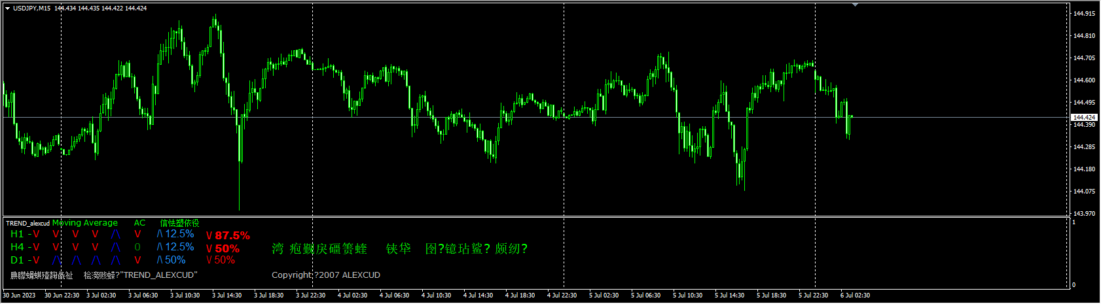Click the 144.600 price scale label
1101x304 pixels.
[x=1085, y=80]
